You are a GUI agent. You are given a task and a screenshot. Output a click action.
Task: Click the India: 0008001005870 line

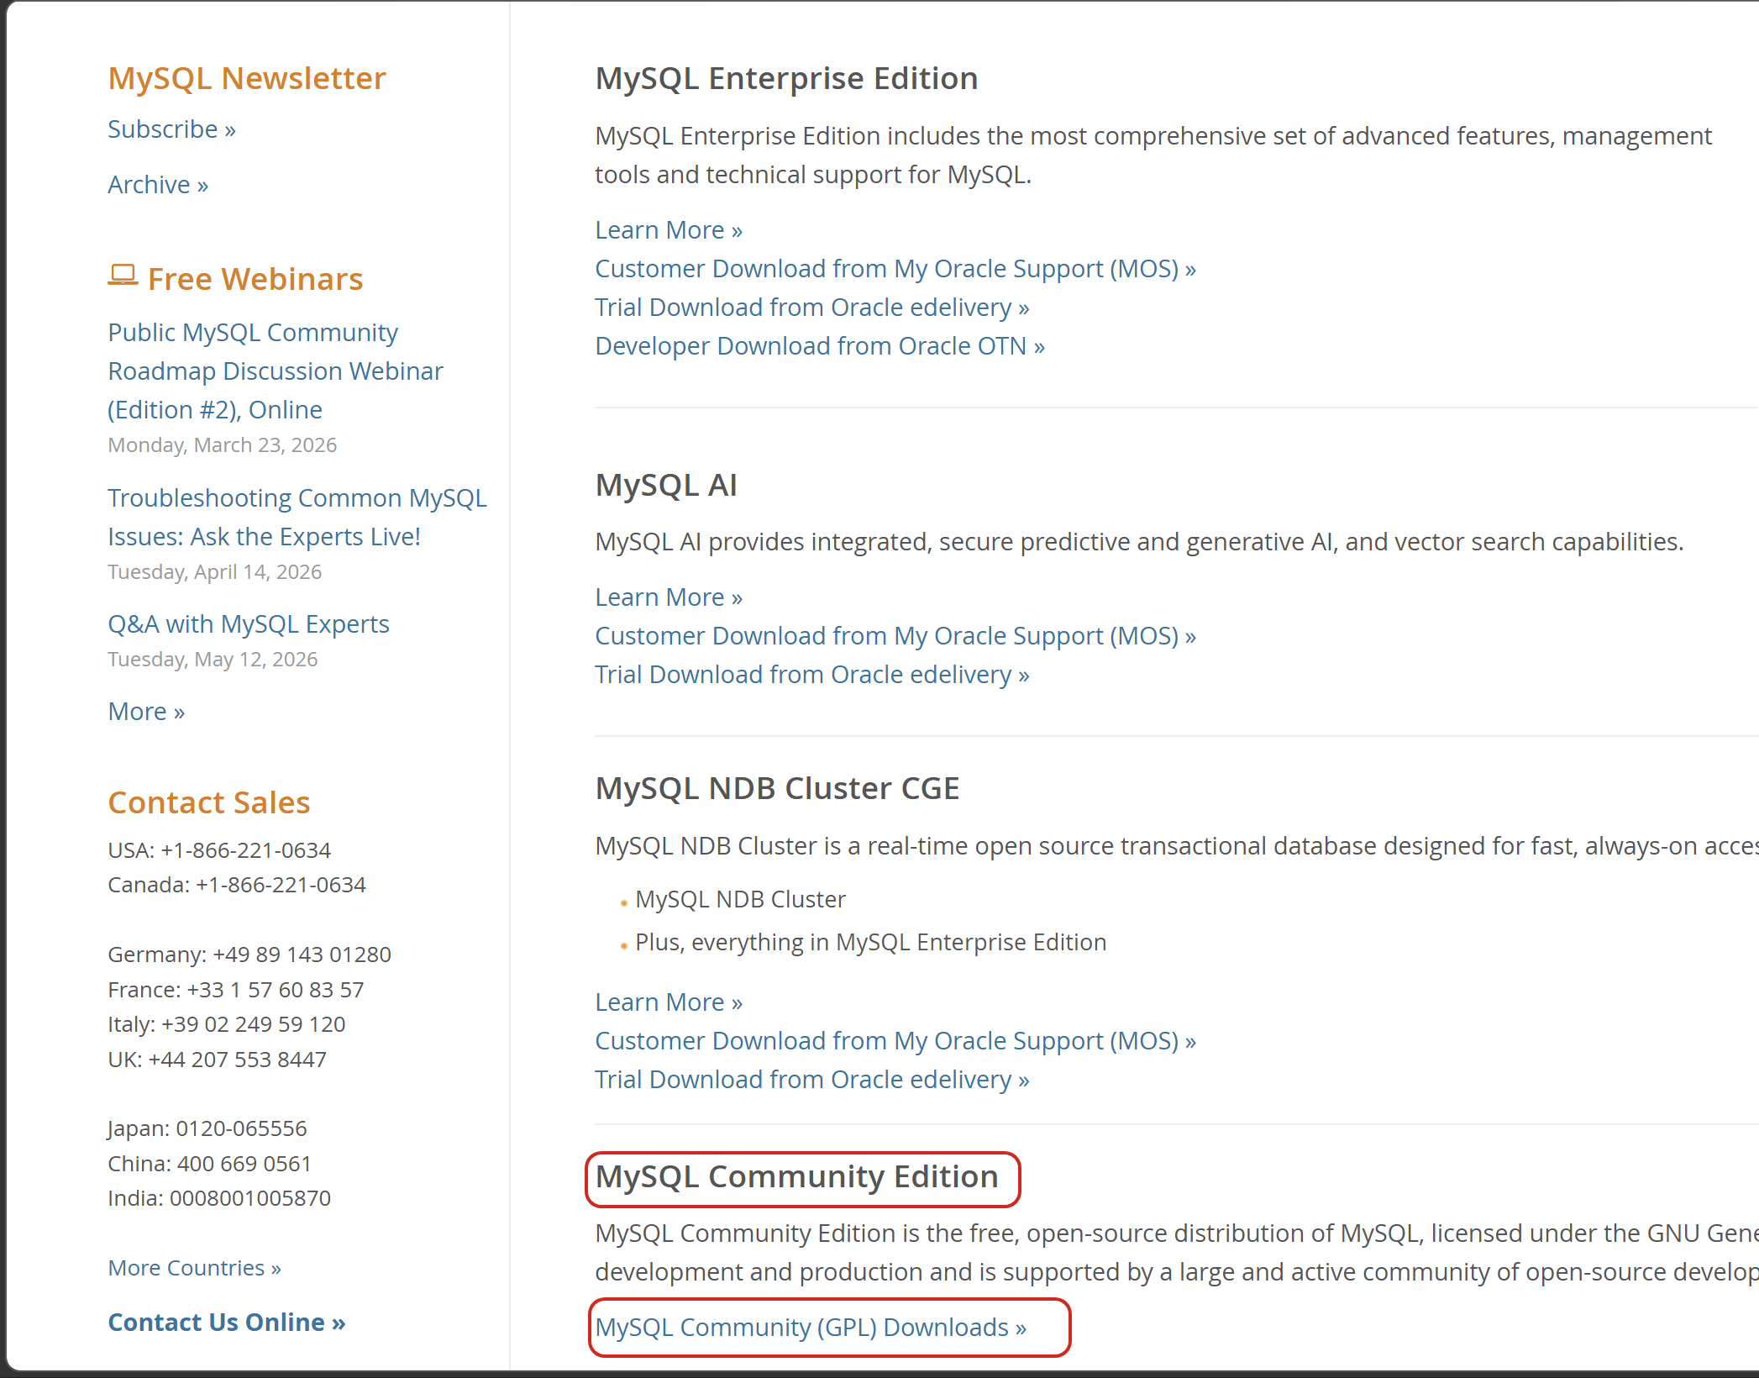point(219,1198)
